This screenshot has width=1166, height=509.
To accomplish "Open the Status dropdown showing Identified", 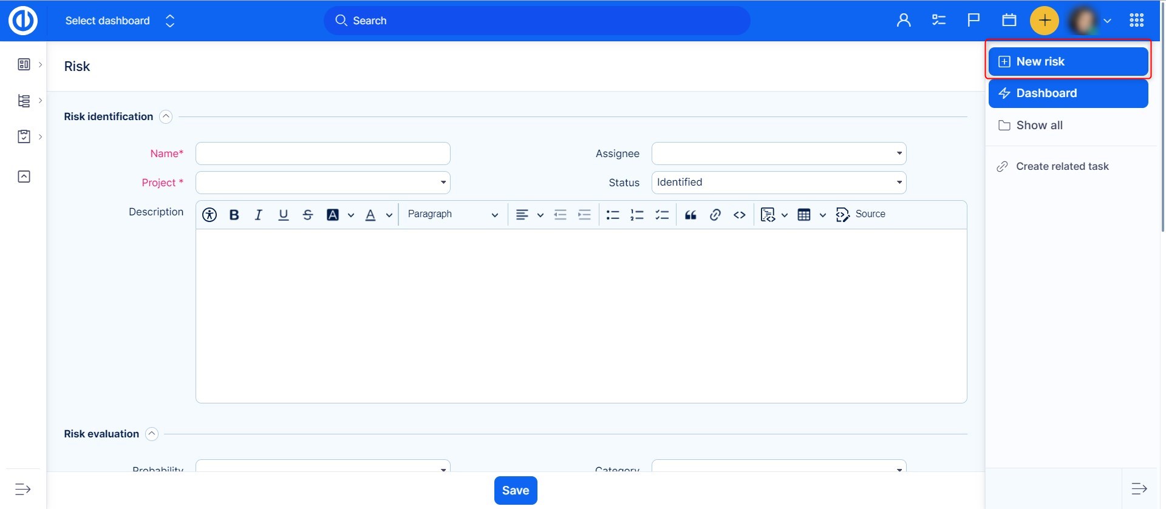I will pos(778,183).
